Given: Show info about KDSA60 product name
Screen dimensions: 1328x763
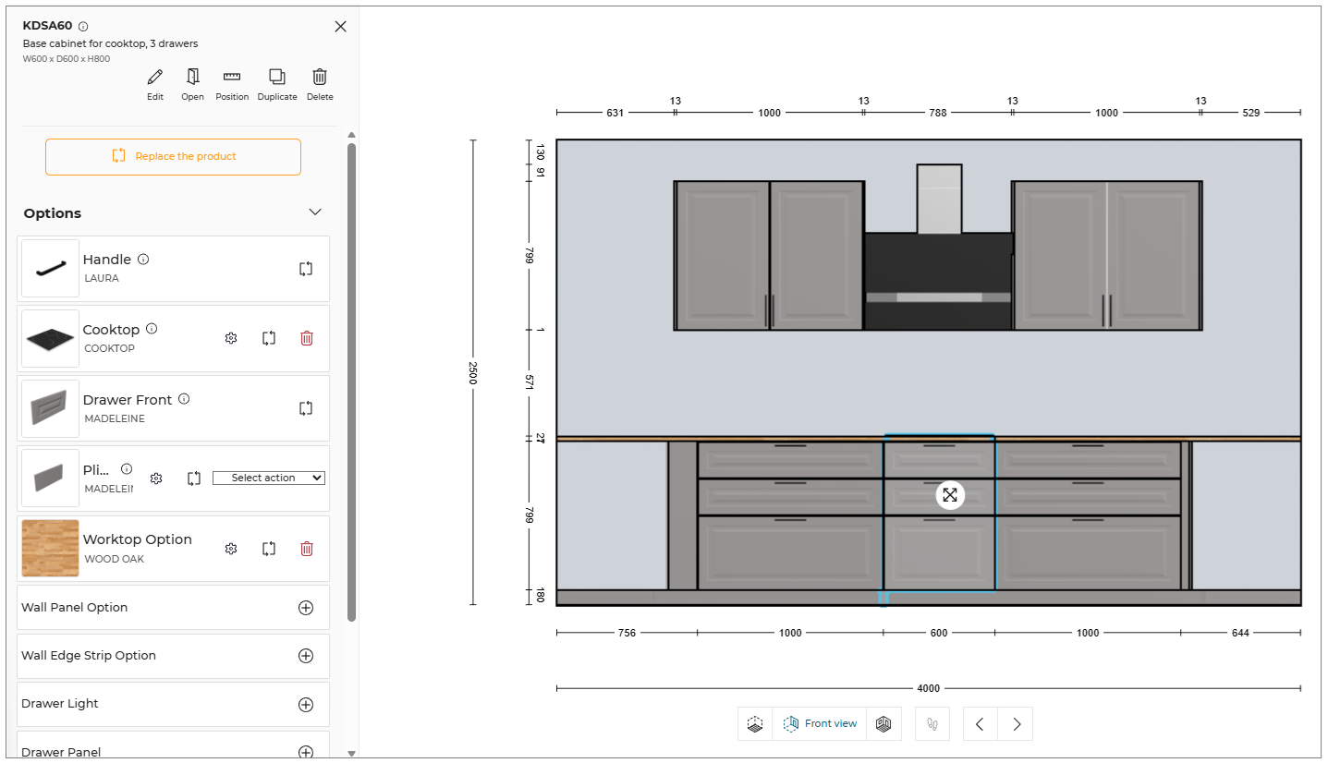Looking at the screenshot, I should pyautogui.click(x=83, y=26).
